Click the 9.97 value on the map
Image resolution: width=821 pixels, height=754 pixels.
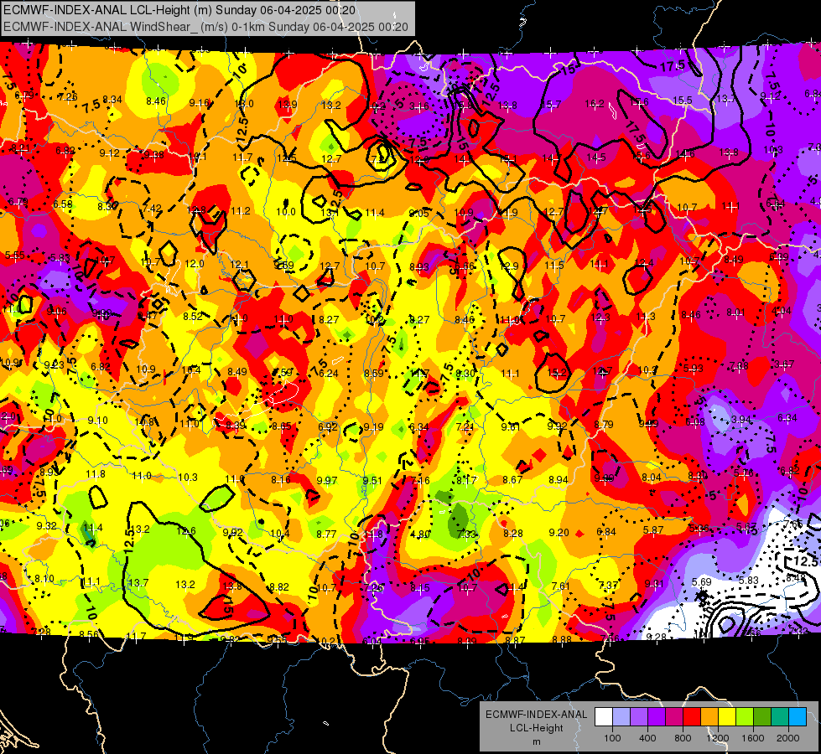coord(327,480)
